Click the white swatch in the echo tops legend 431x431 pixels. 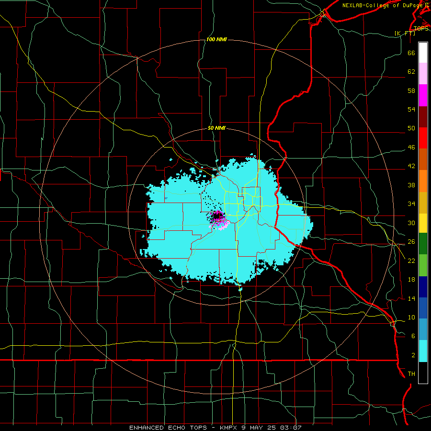tap(423, 53)
